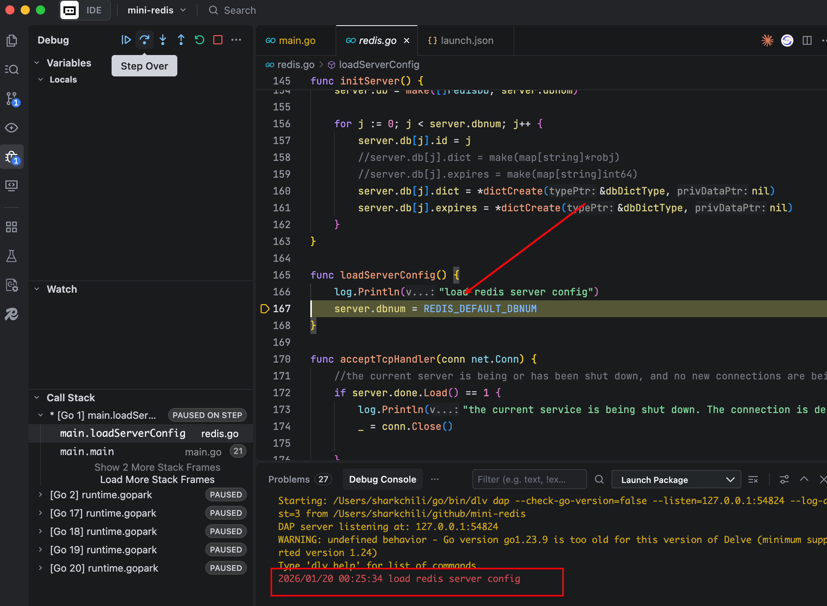827x606 pixels.
Task: Click the Step Out arrow icon
Action: click(x=181, y=40)
